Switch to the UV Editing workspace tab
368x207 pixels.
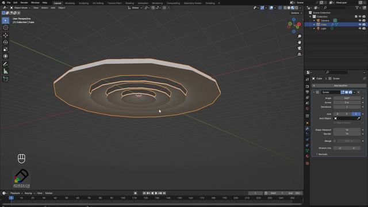point(98,3)
